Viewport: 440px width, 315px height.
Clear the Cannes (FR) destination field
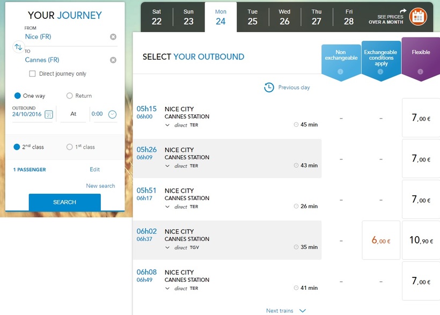113,60
